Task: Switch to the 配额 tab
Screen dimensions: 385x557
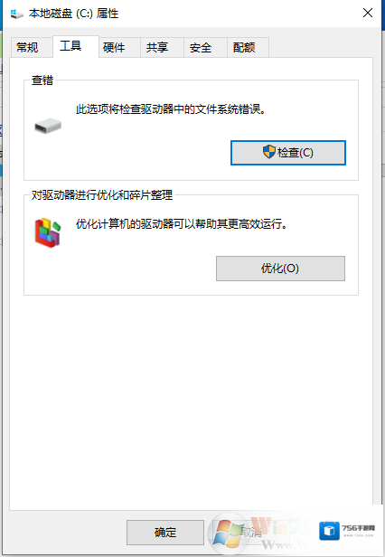Action: (x=244, y=47)
